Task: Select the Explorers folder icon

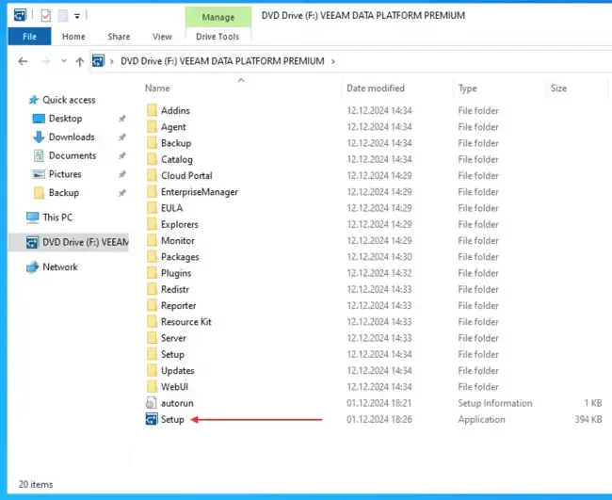Action: click(x=152, y=224)
